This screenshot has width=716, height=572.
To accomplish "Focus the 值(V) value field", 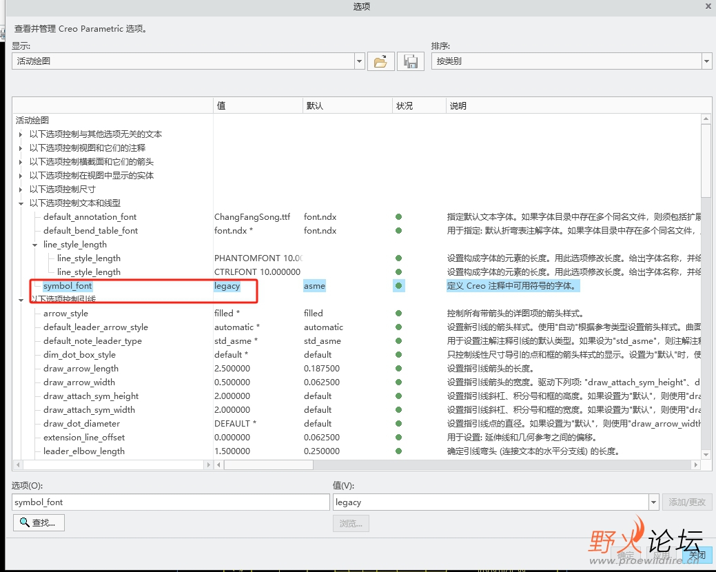I will (x=491, y=502).
